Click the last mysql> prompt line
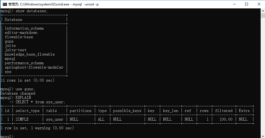 pos(7,136)
